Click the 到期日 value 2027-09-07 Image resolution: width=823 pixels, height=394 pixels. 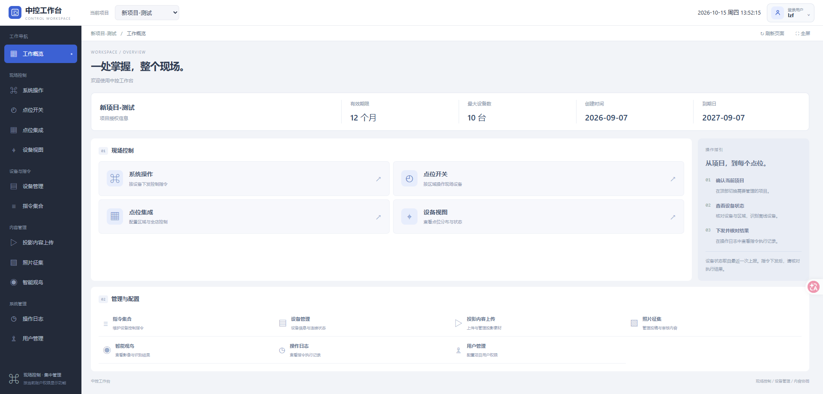(723, 118)
